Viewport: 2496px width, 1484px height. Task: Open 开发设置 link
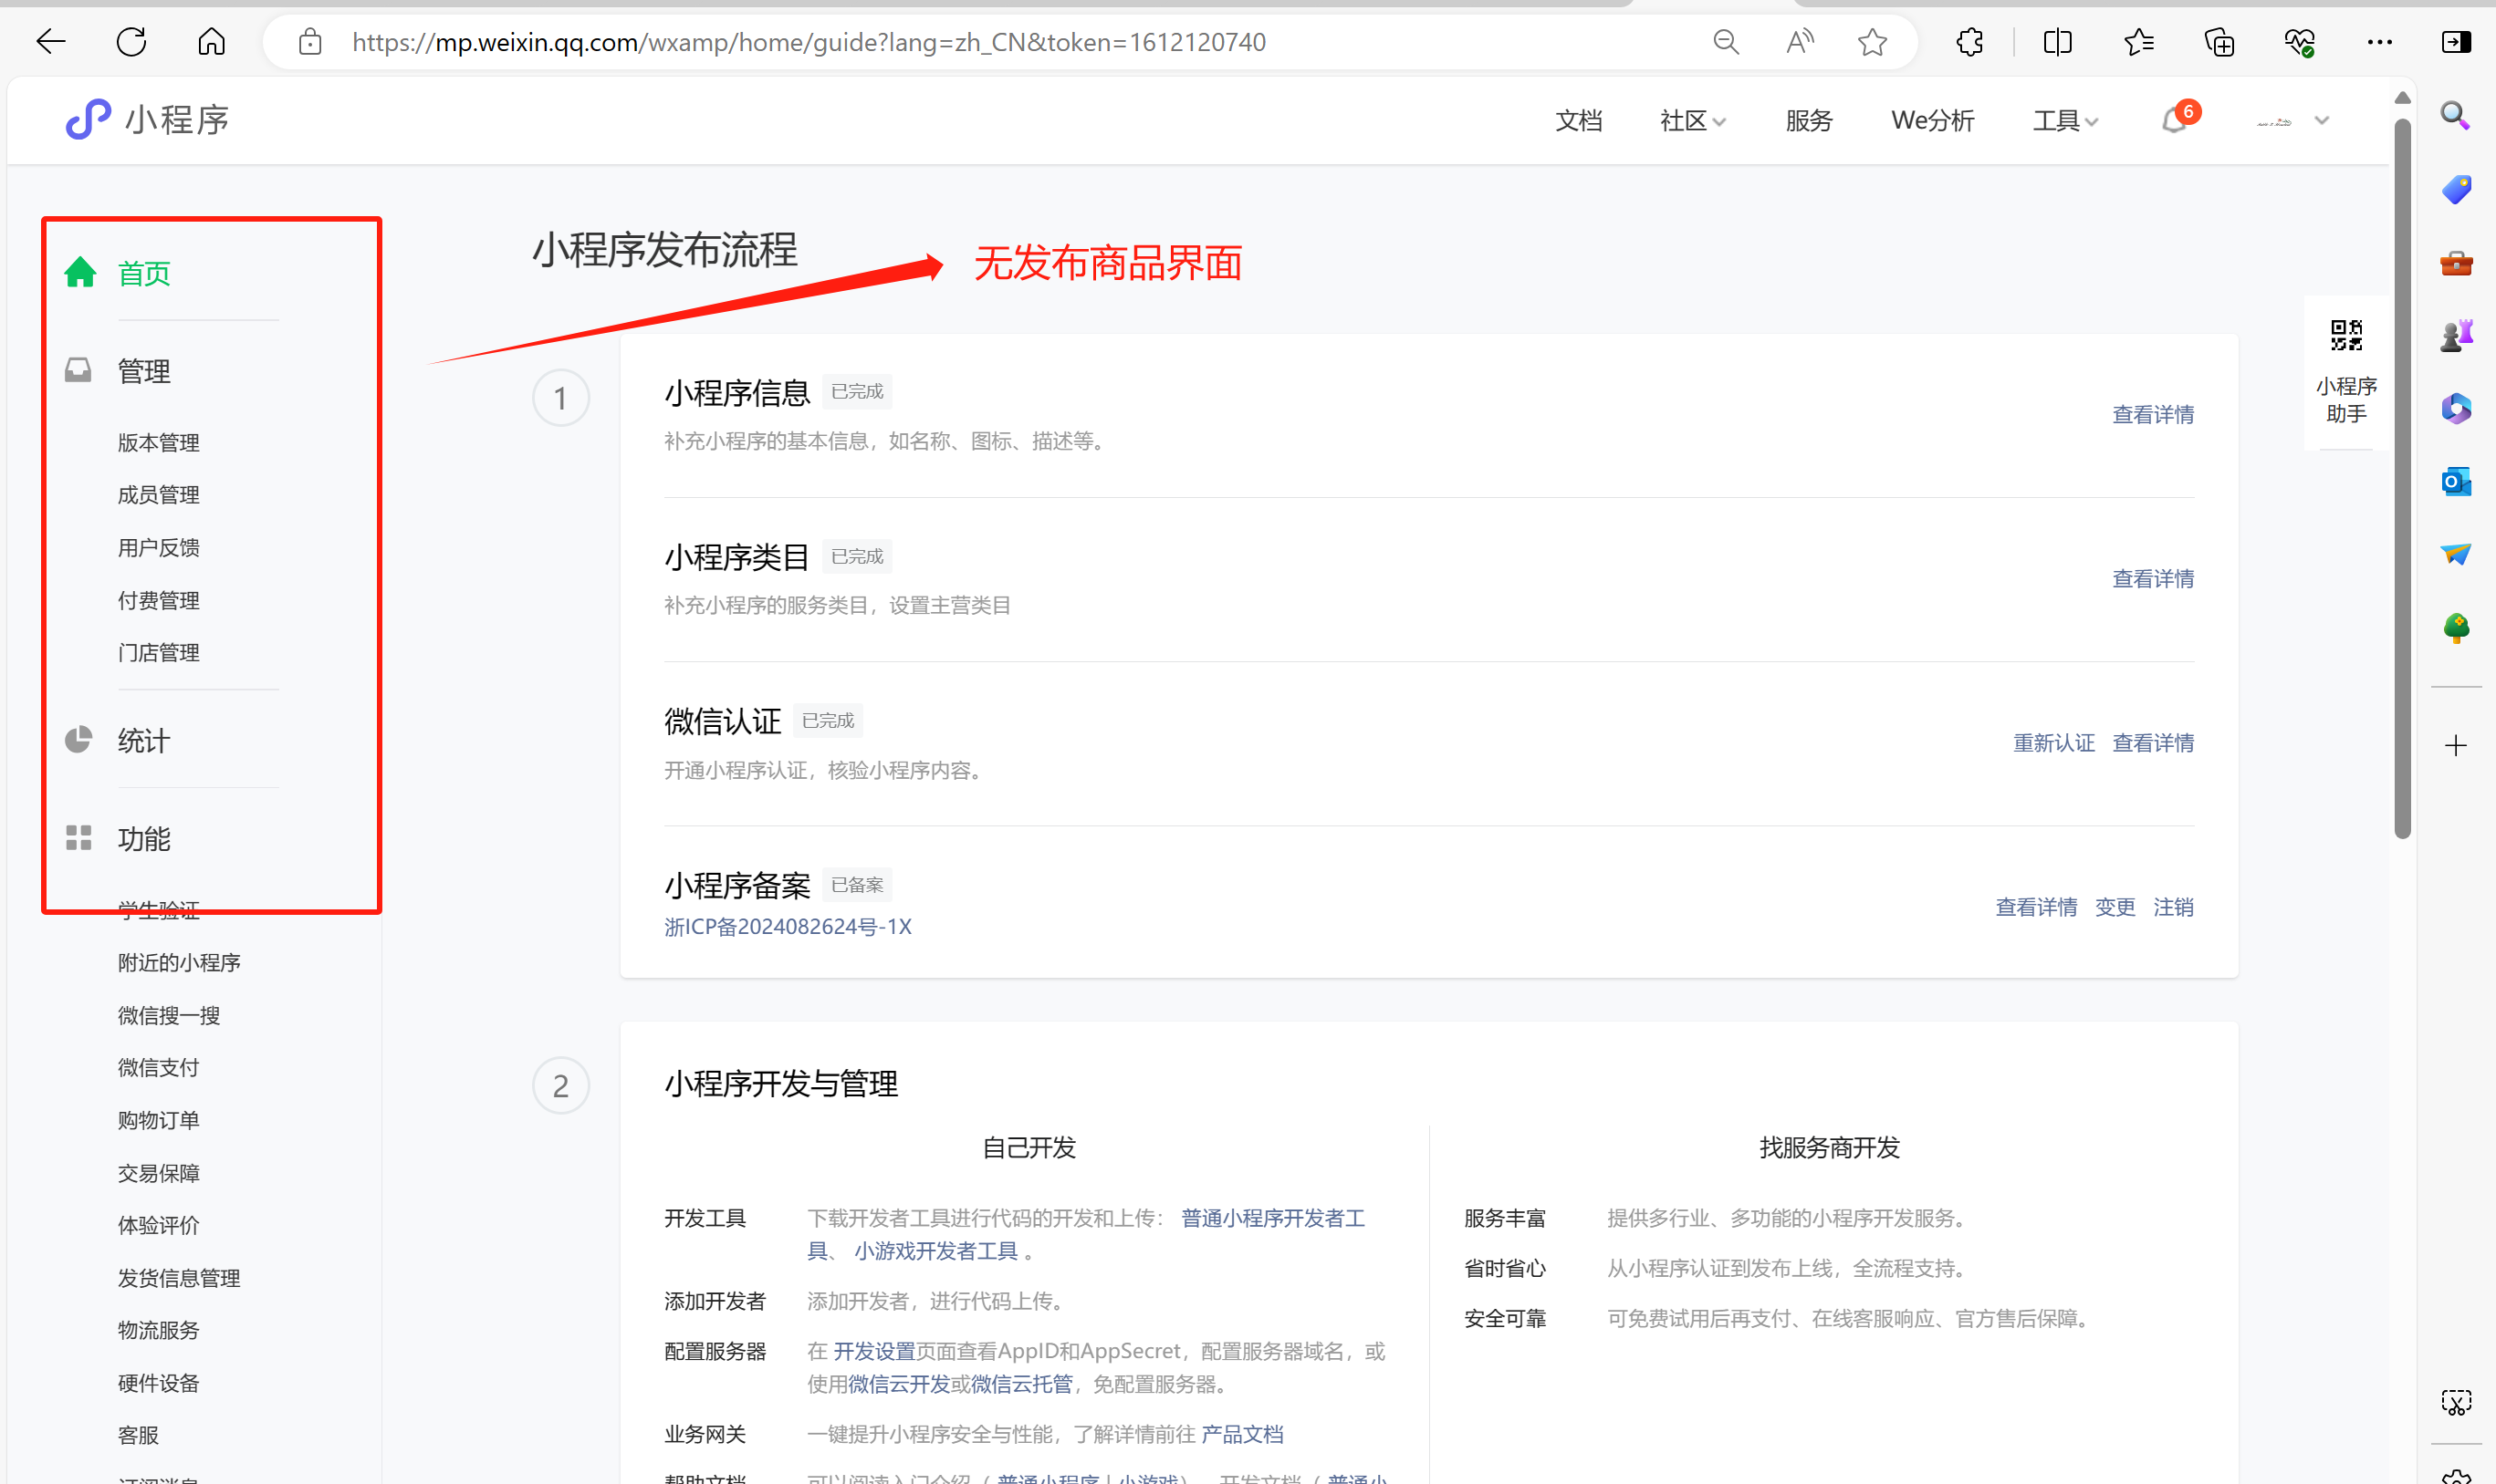pos(874,1351)
